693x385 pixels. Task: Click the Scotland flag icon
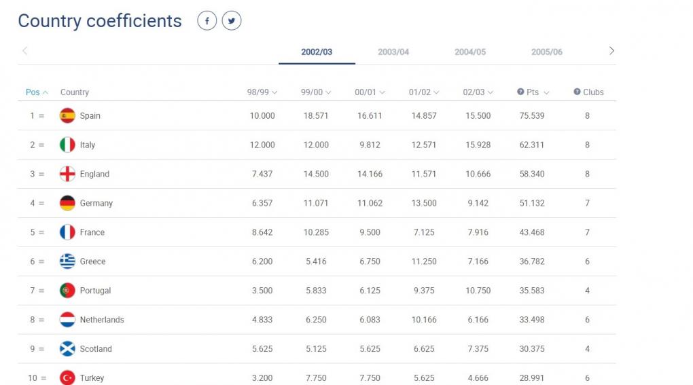[x=67, y=349]
